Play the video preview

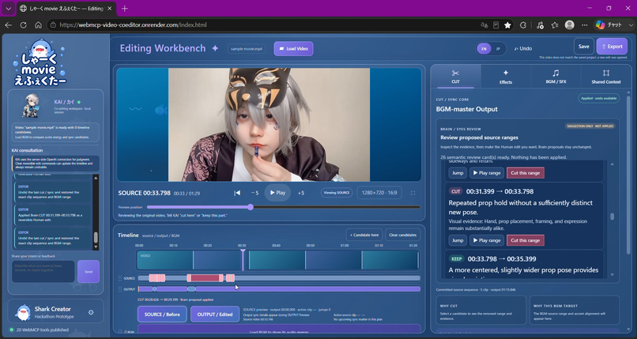coord(277,193)
